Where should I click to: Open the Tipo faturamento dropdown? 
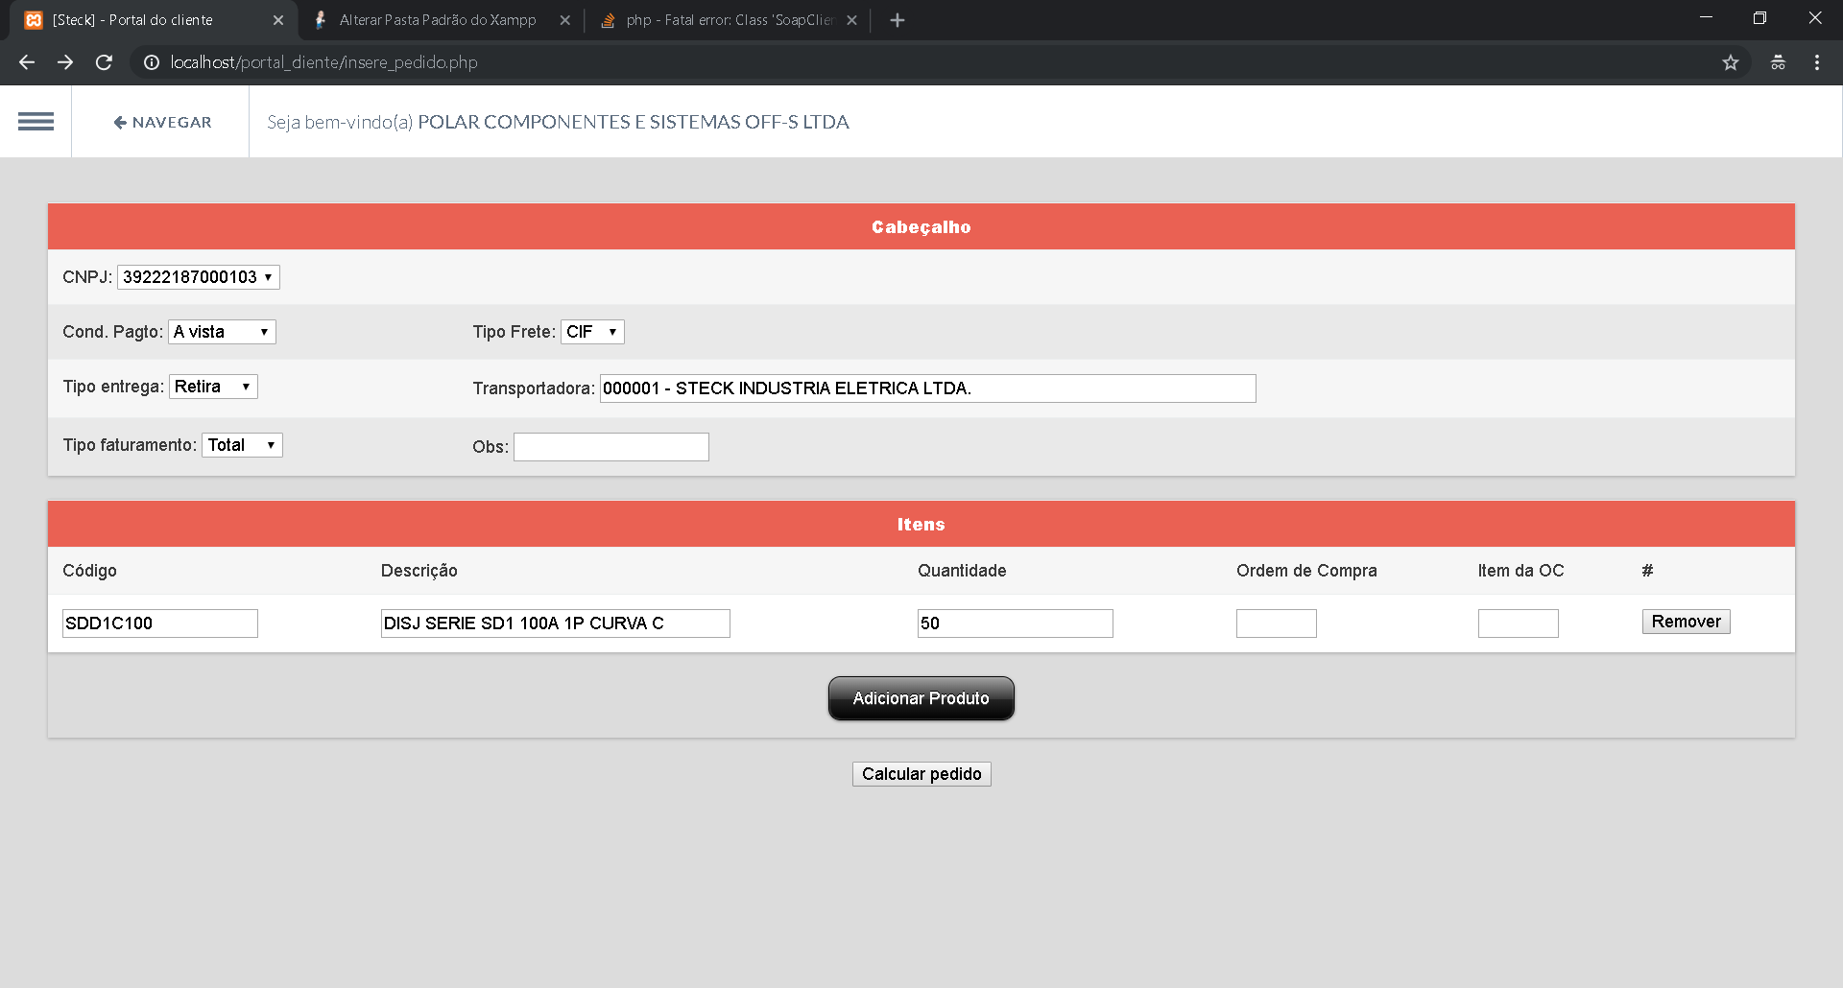[x=242, y=445]
